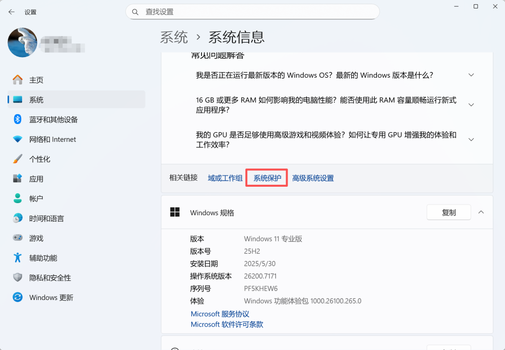The height and width of the screenshot is (350, 505).
Task: Copy Windows specifications with 复制 button
Action: [x=448, y=212]
